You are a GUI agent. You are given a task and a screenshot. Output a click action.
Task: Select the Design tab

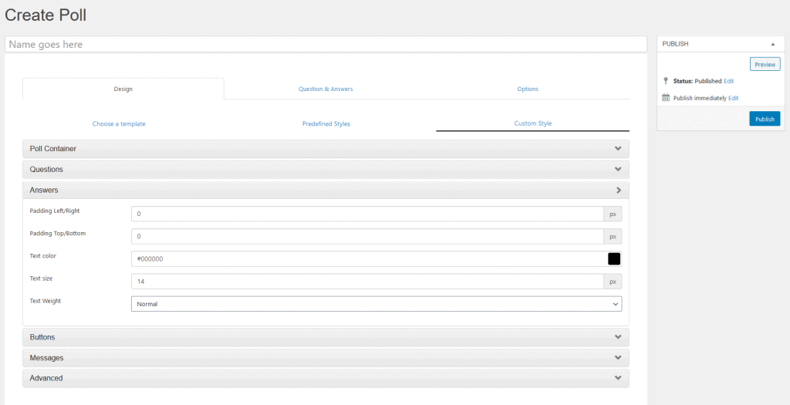[123, 89]
